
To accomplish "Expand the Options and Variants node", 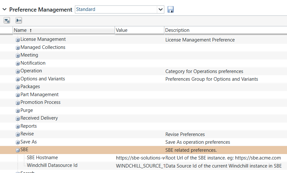I will pos(18,79).
